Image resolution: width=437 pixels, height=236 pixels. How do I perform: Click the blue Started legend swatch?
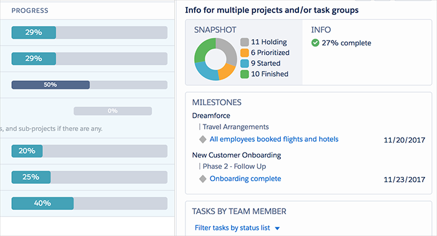245,64
